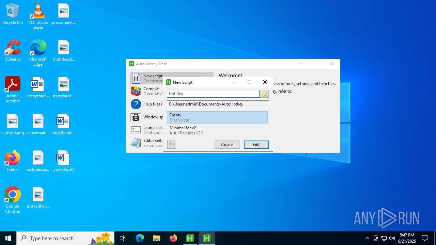
Task: Select the VLC media player shortcut
Action: pyautogui.click(x=38, y=16)
